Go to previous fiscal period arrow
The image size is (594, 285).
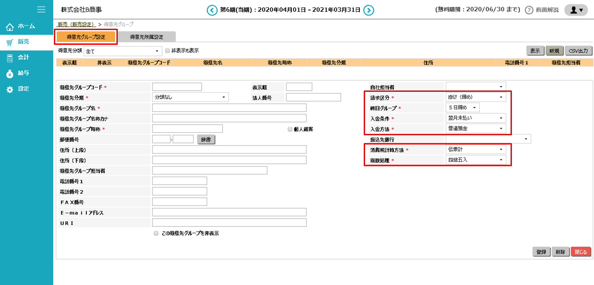tap(212, 10)
